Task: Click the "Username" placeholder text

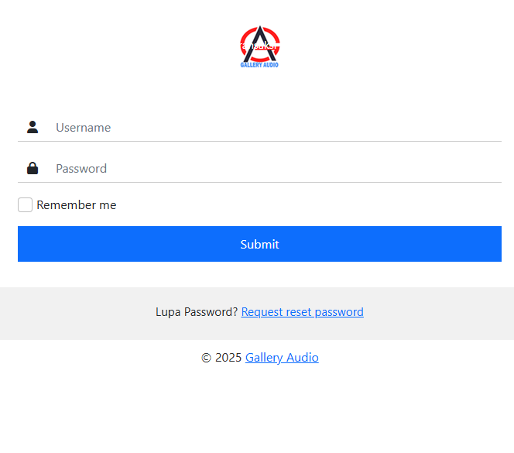Action: pos(83,127)
